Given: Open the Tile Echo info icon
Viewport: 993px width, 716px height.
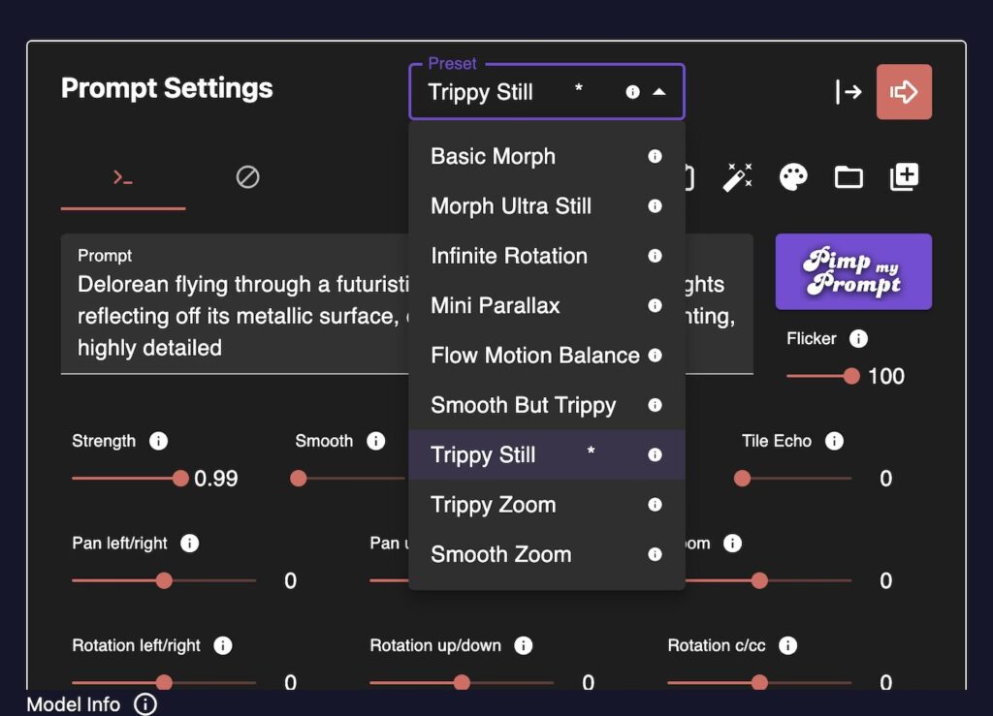Looking at the screenshot, I should pyautogui.click(x=835, y=441).
